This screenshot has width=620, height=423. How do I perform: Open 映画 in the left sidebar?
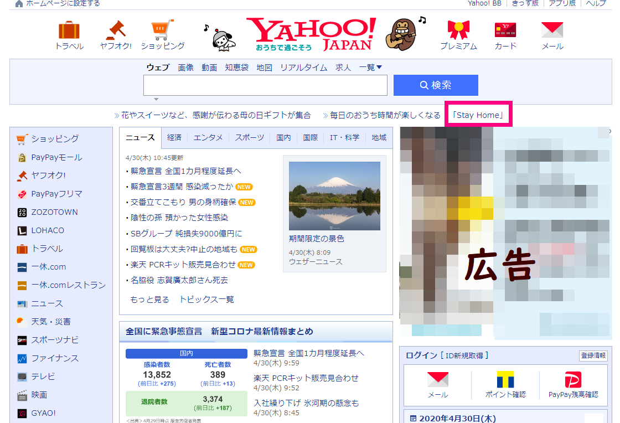39,395
